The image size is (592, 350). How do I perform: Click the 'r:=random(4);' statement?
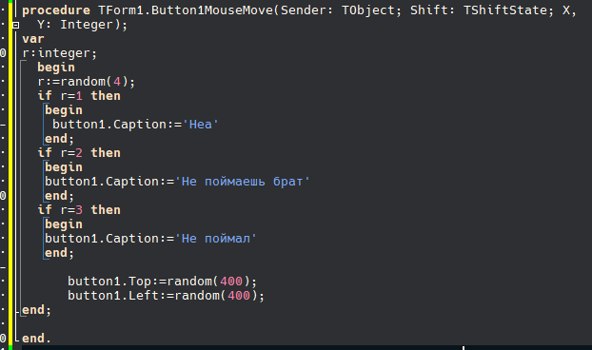tap(86, 82)
